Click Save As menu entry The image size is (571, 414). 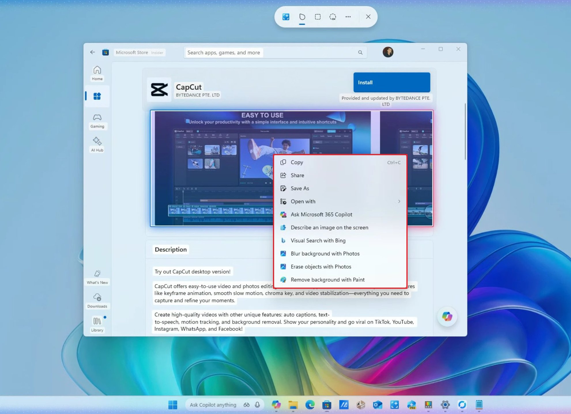click(x=299, y=188)
